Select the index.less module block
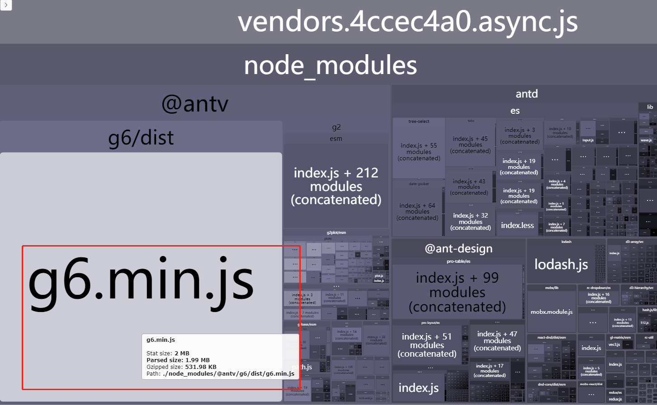Image resolution: width=657 pixels, height=405 pixels. (517, 225)
